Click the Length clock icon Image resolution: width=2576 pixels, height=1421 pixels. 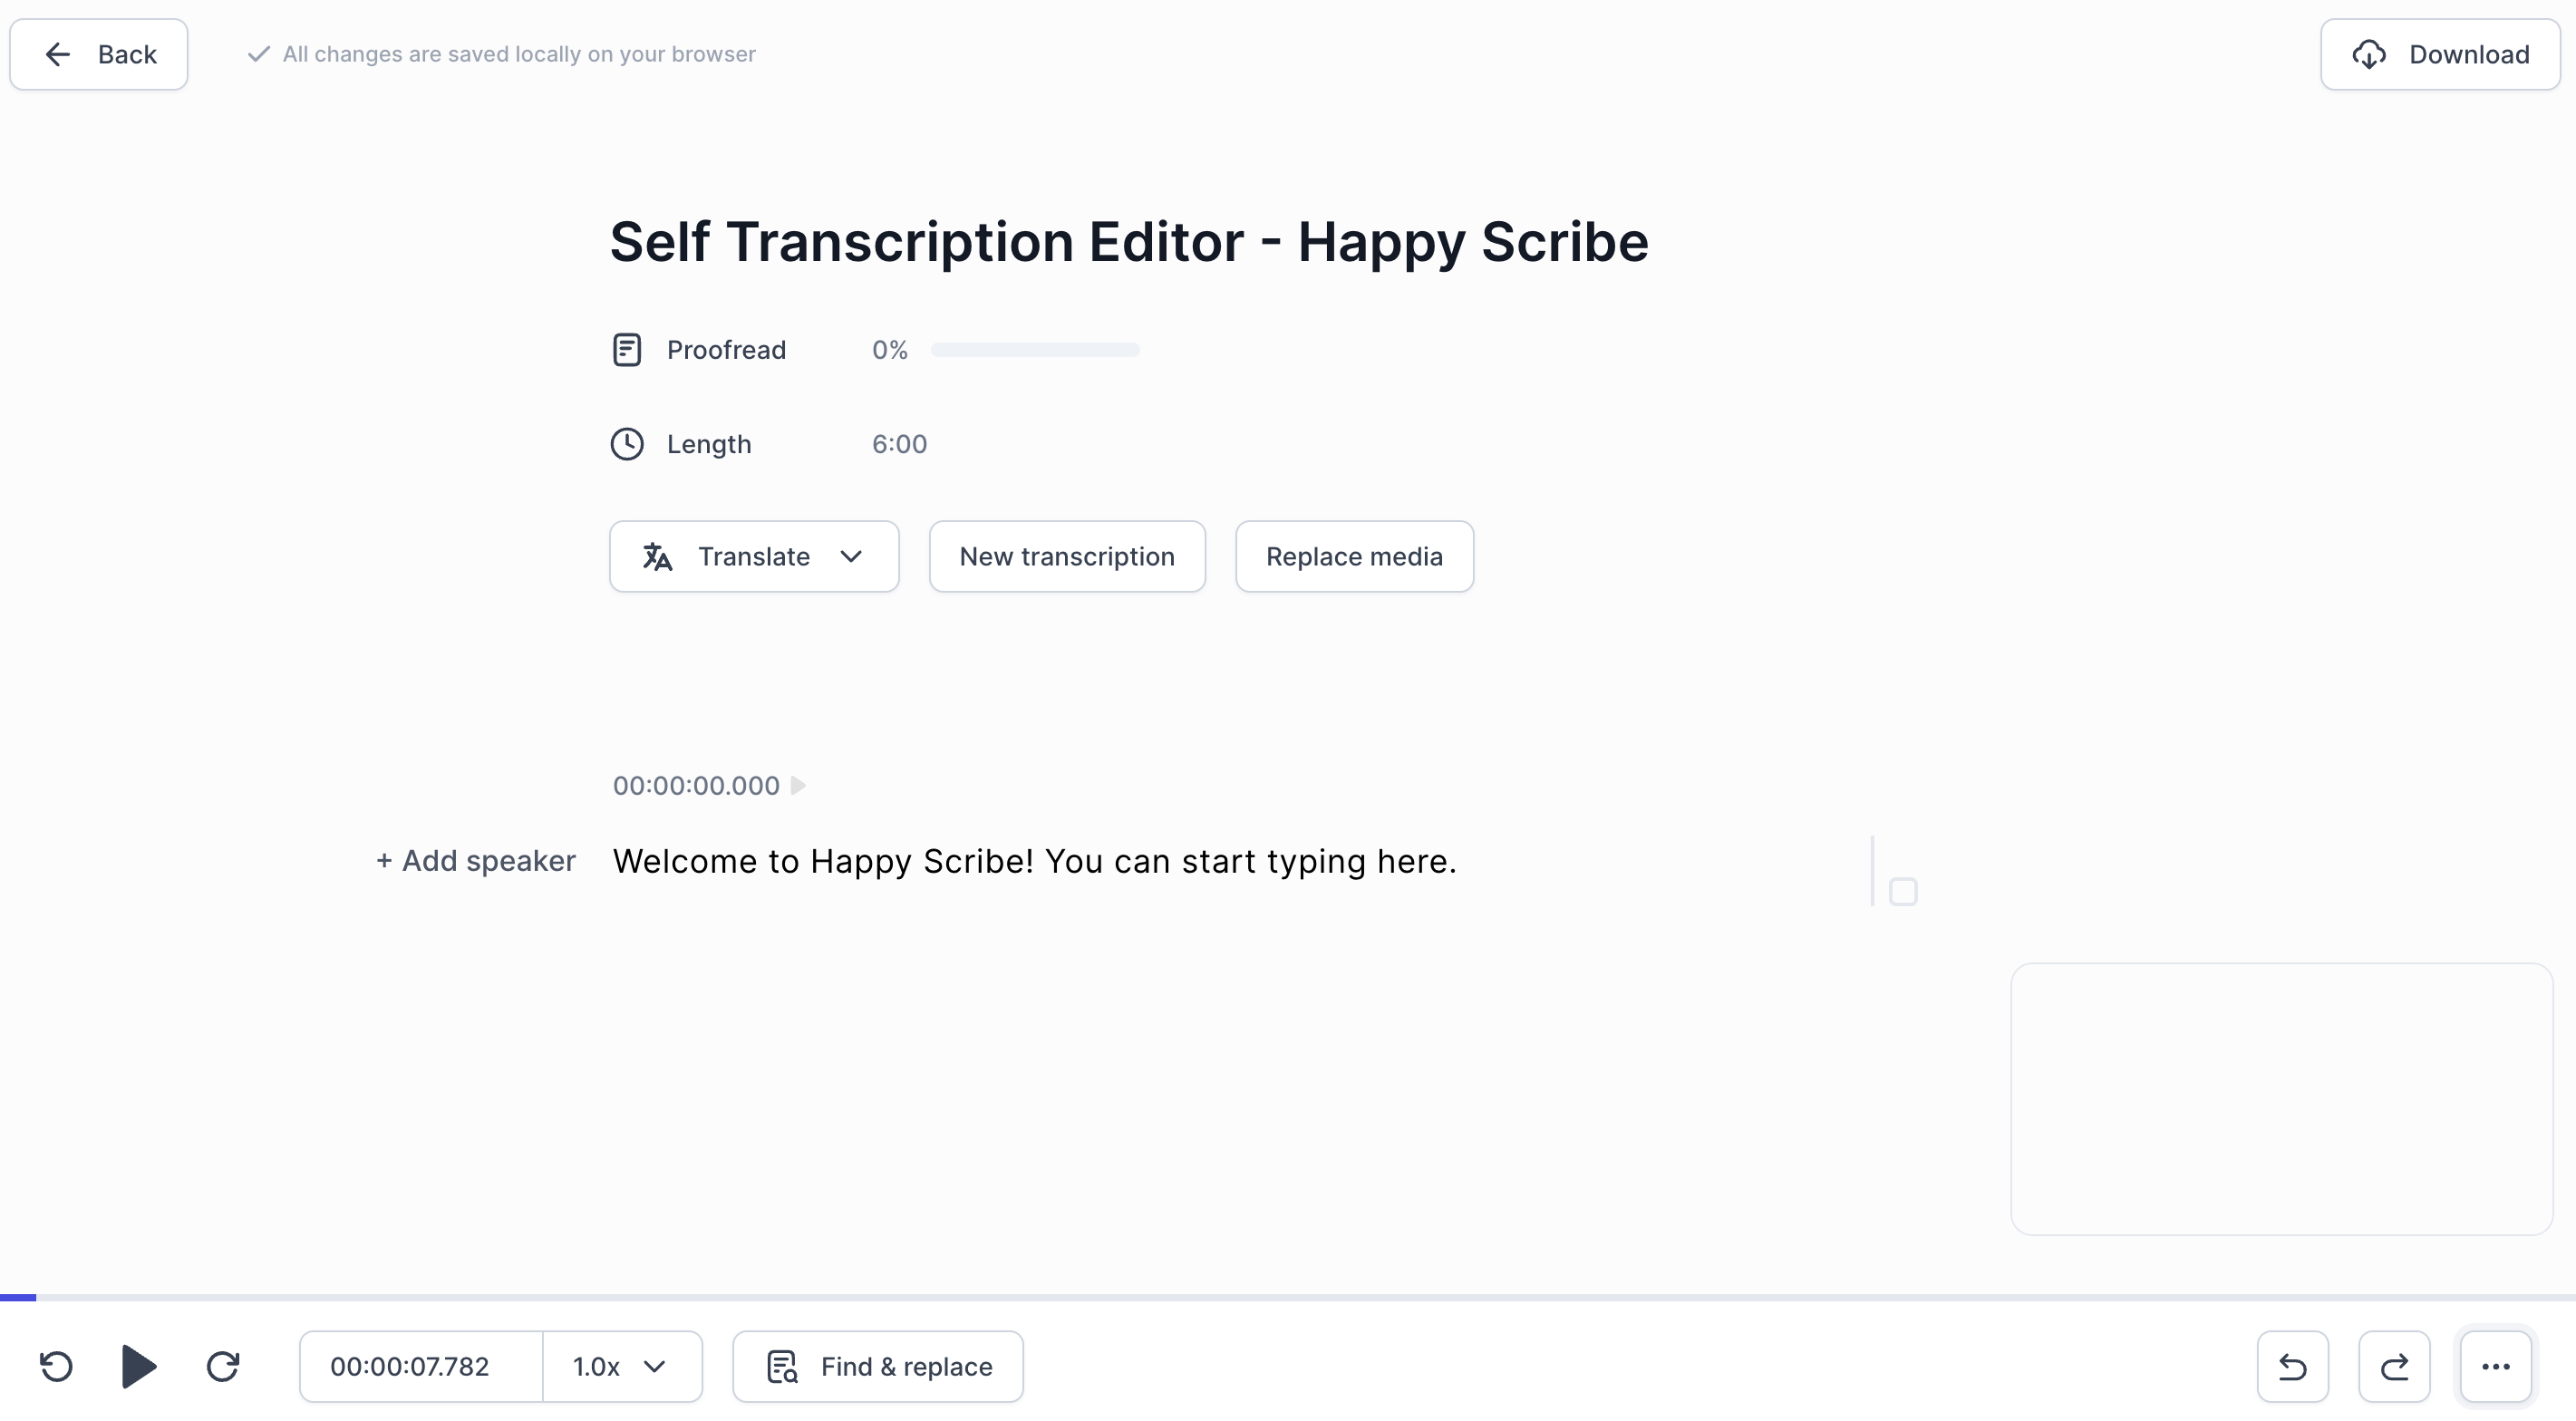(627, 444)
